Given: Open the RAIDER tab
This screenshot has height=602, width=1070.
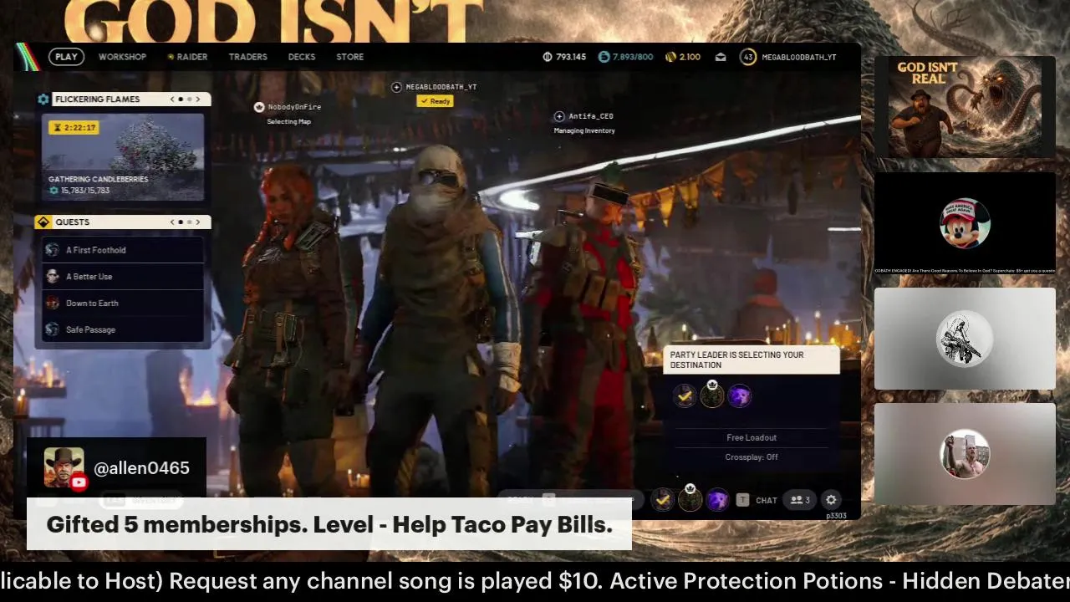Looking at the screenshot, I should coord(187,57).
